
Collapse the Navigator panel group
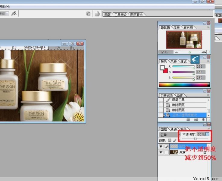pyautogui.click(x=205, y=23)
